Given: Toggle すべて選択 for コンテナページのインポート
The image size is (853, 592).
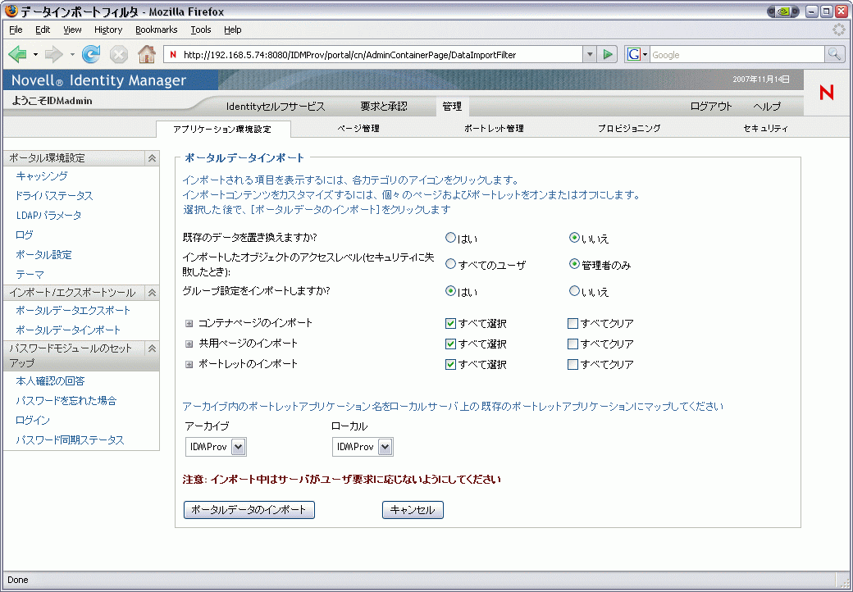Looking at the screenshot, I should (450, 323).
